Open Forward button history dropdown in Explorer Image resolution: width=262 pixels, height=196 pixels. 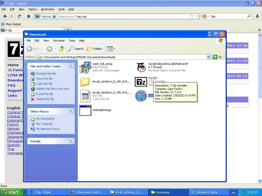tap(55, 49)
